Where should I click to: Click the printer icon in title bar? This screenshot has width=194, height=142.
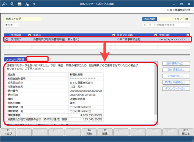20,4
